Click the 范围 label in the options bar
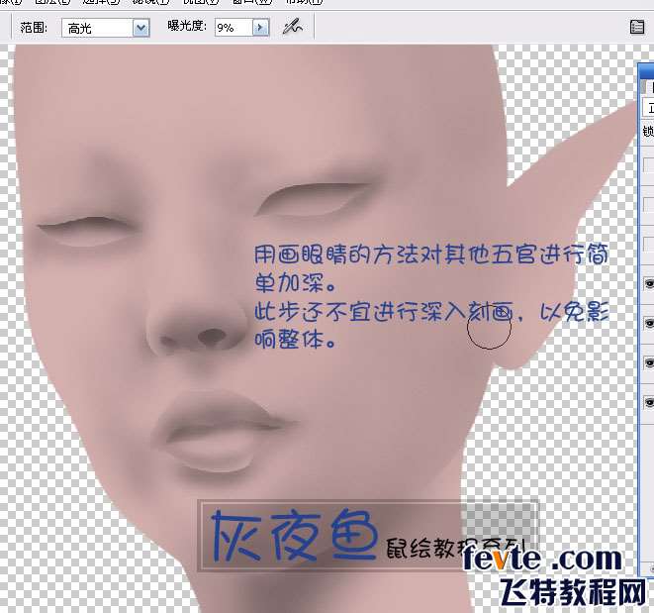 click(34, 28)
